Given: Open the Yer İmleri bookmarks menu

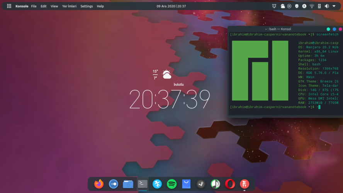Looking at the screenshot, I should 70,6.
